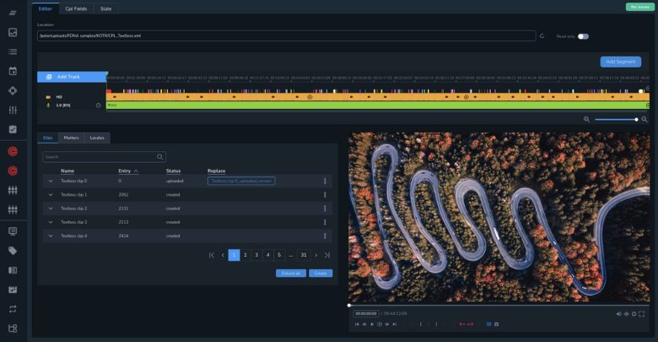Image resolution: width=658 pixels, height=342 pixels.
Task: Click the tag icon in left sidebar
Action: click(x=13, y=251)
